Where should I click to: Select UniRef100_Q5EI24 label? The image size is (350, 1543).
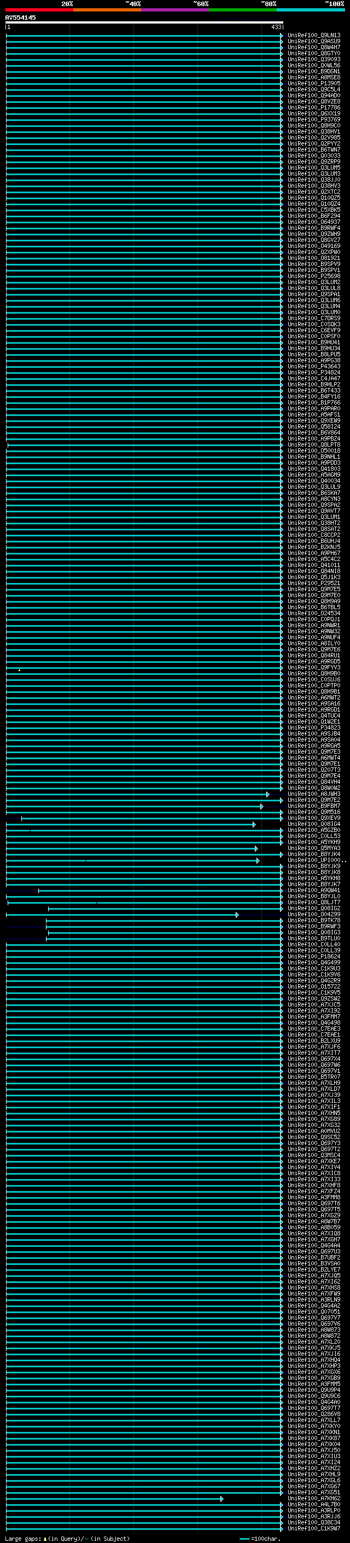(x=313, y=426)
